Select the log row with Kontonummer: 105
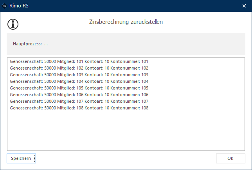This screenshot has height=170, width=252. click(79, 88)
